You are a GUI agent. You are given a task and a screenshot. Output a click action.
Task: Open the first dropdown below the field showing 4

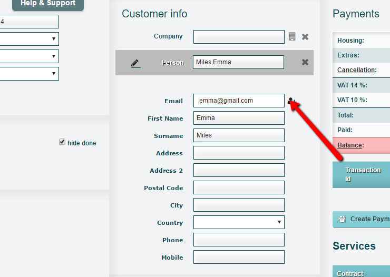tap(29, 39)
